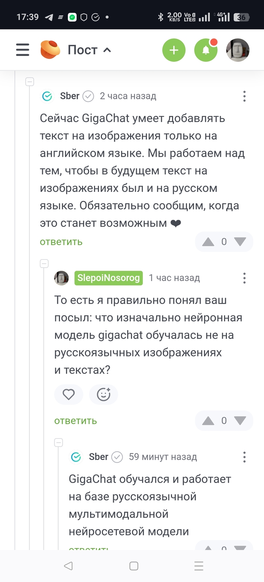
Task: Open the SlepoiNosorog username badge
Action: click(x=109, y=278)
